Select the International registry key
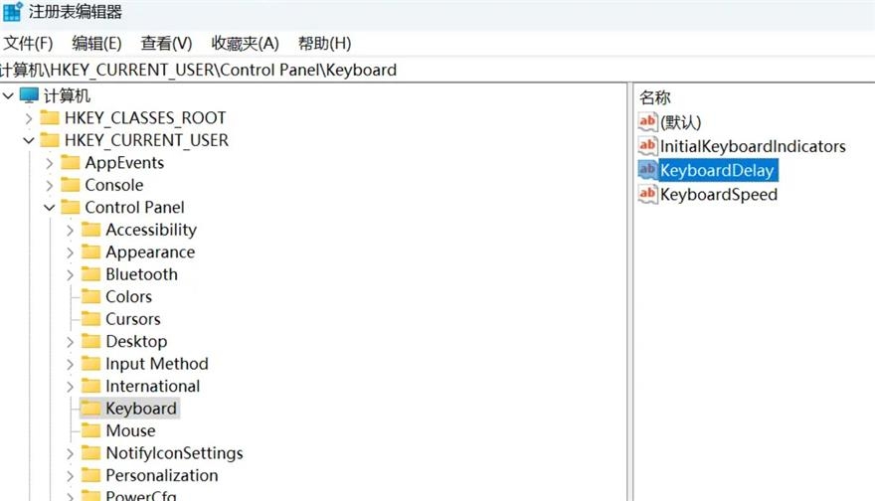Viewport: 875px width, 501px height. point(152,386)
